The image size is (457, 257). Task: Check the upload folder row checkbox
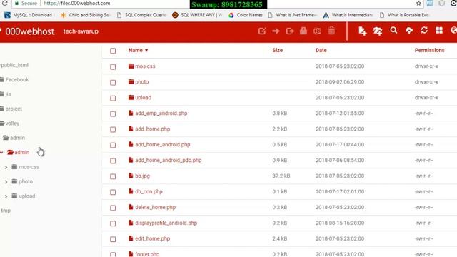(113, 99)
